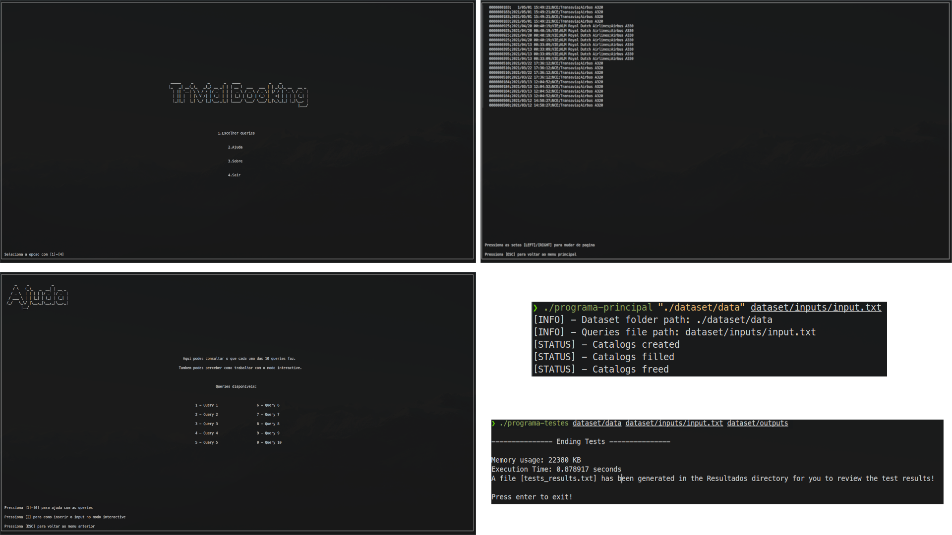Click the Ajuda ASCII art title
Image resolution: width=952 pixels, height=535 pixels.
click(38, 296)
